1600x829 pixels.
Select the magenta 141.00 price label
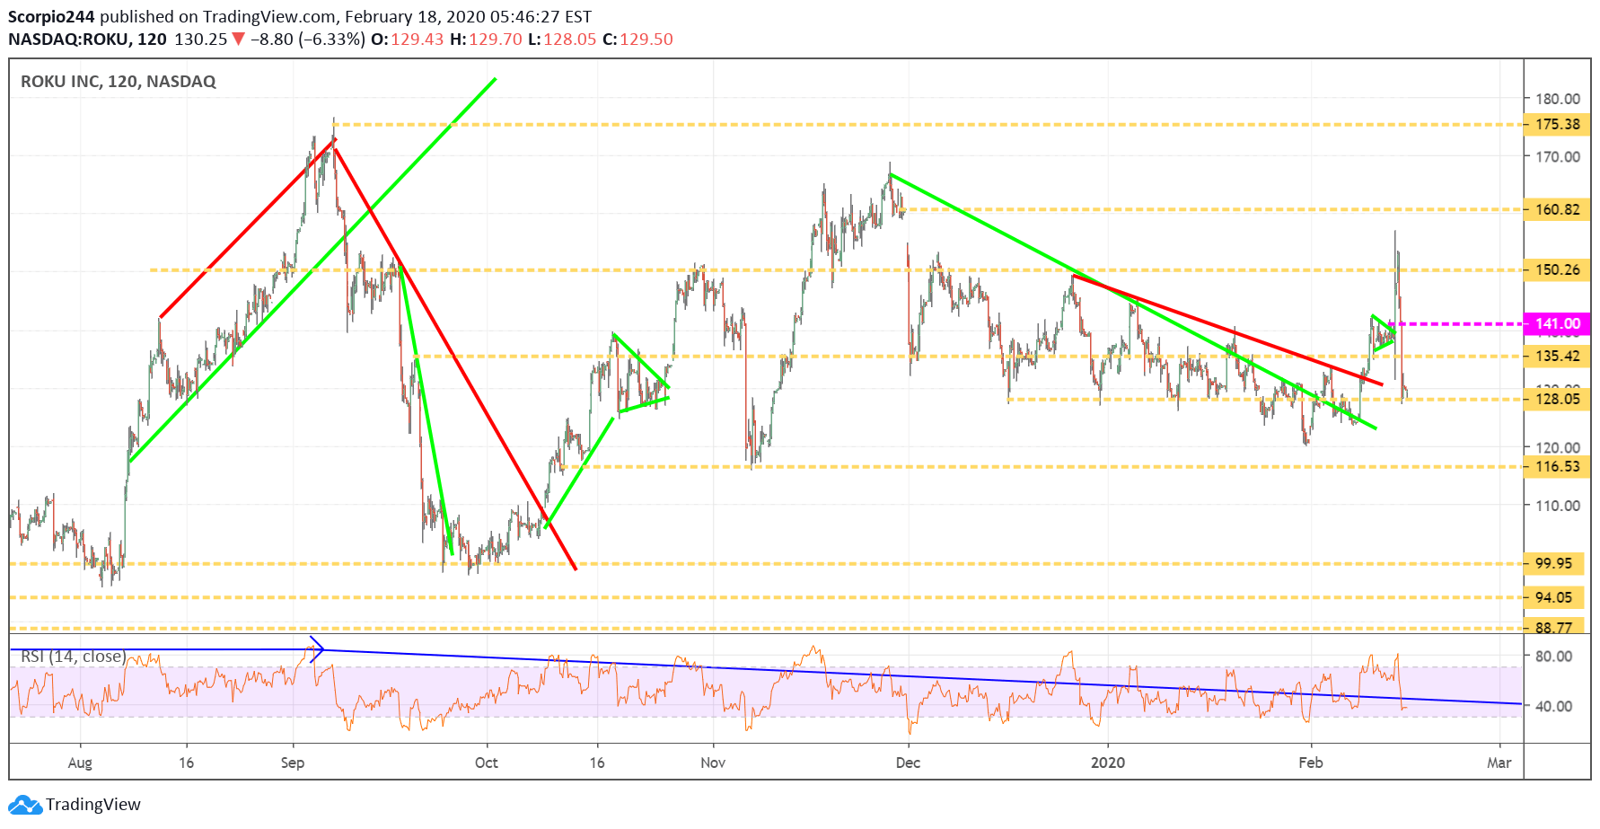coord(1557,323)
